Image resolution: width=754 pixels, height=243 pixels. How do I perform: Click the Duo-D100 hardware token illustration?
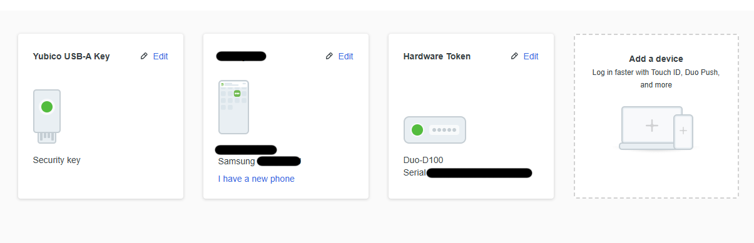pos(435,130)
